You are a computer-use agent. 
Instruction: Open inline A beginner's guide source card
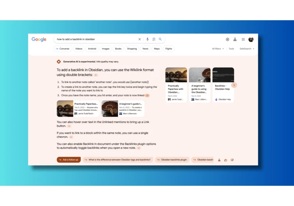[123, 109]
